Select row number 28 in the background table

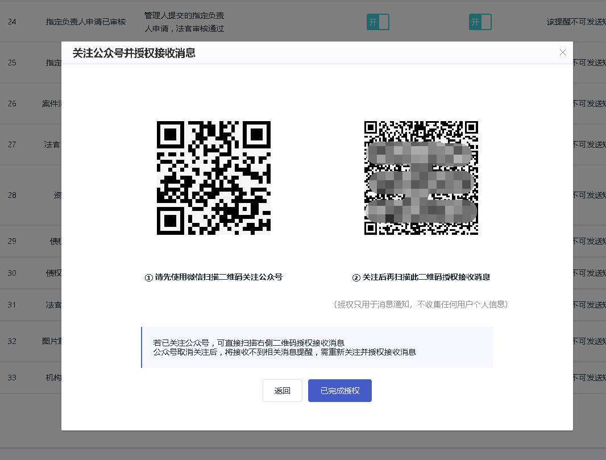point(11,195)
